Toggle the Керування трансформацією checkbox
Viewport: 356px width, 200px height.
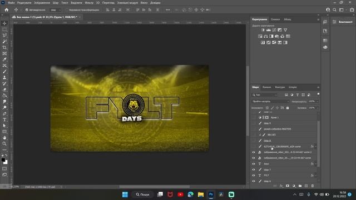coord(67,10)
